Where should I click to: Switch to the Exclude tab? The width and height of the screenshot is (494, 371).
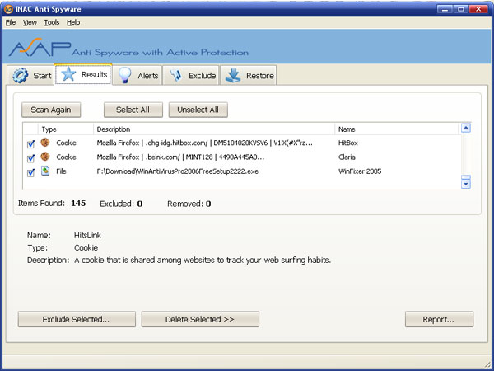coord(191,75)
